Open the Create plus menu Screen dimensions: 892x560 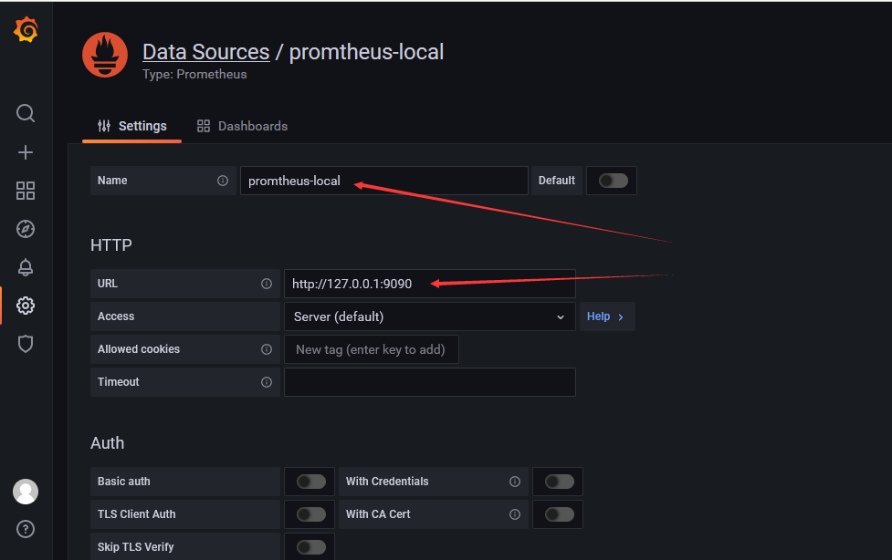[26, 152]
